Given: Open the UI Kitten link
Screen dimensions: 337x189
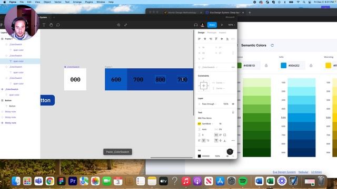Looking at the screenshot, I should 316,172.
